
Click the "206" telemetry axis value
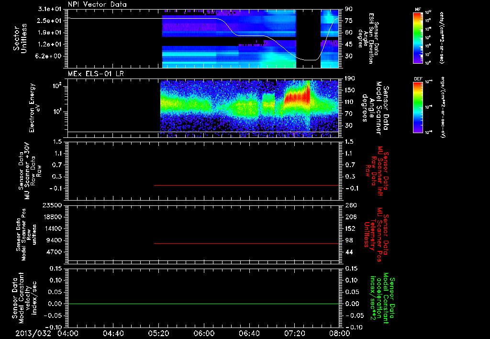350,217
